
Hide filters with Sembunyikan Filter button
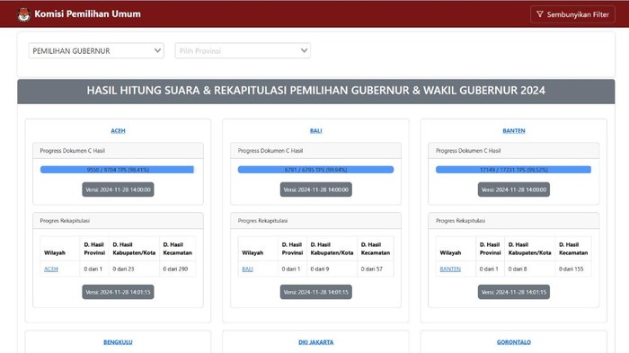click(572, 14)
